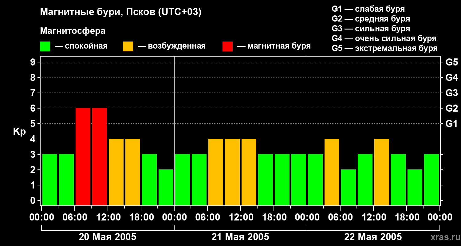Click the last green bar on 22 May
Image resolution: width=461 pixels, height=246 pixels.
coord(431,180)
